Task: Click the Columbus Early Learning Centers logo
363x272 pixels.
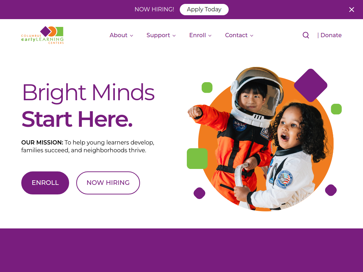Action: click(x=43, y=35)
